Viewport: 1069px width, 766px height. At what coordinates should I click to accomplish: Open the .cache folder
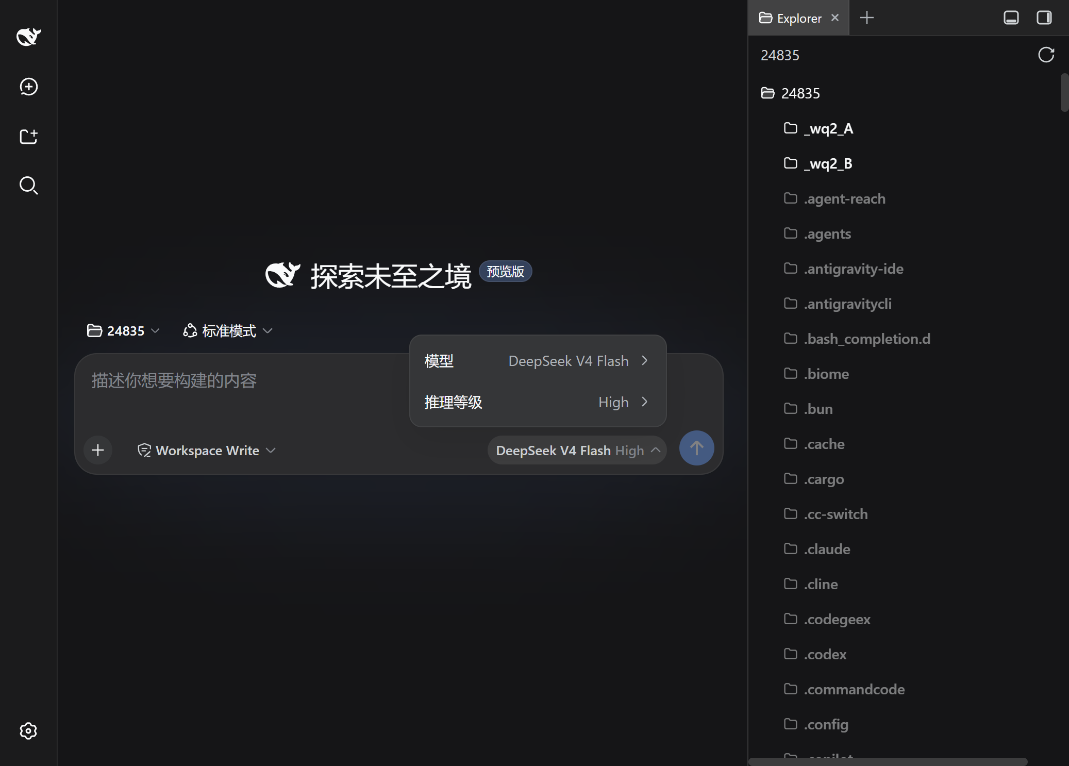tap(814, 444)
